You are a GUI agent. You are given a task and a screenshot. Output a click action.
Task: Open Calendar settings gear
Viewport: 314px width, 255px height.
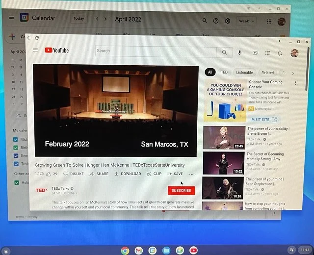click(228, 21)
